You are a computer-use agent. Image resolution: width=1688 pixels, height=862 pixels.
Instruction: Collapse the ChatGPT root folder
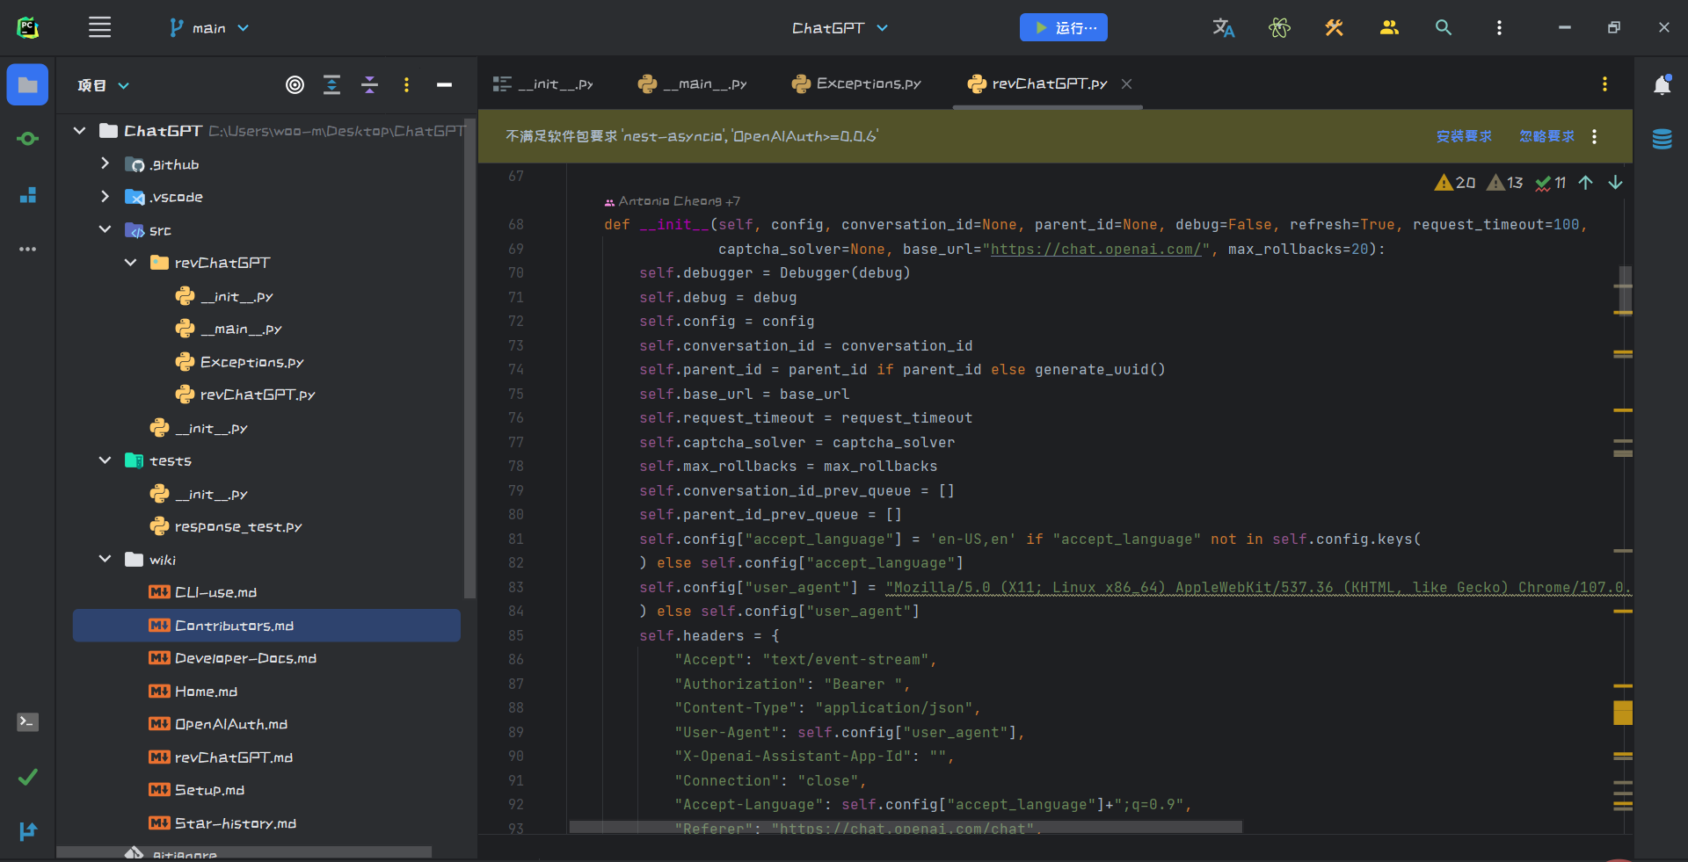pos(79,131)
